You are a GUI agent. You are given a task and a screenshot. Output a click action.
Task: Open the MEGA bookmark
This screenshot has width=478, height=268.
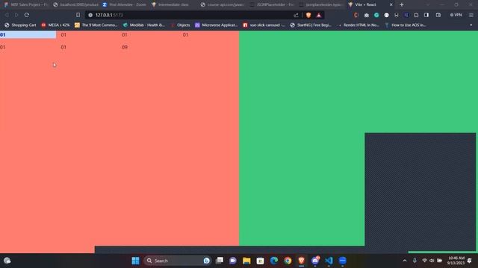click(55, 25)
